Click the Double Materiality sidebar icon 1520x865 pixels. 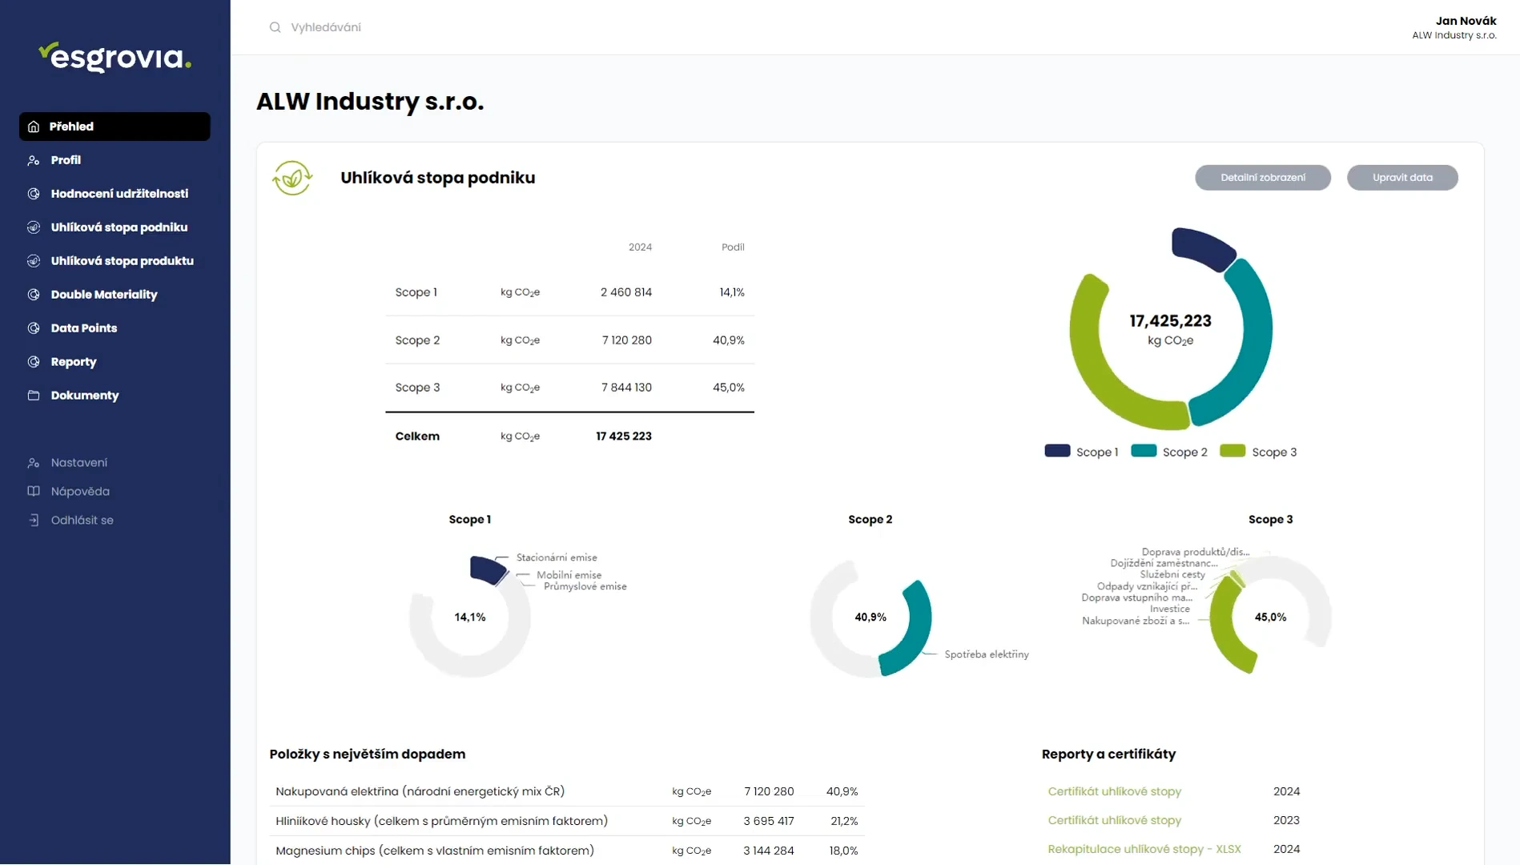[34, 295]
